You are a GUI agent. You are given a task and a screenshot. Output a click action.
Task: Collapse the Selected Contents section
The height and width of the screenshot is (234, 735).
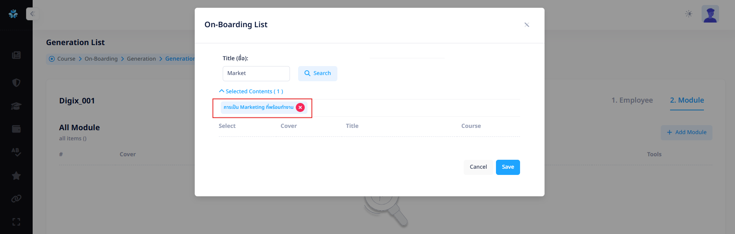[251, 91]
